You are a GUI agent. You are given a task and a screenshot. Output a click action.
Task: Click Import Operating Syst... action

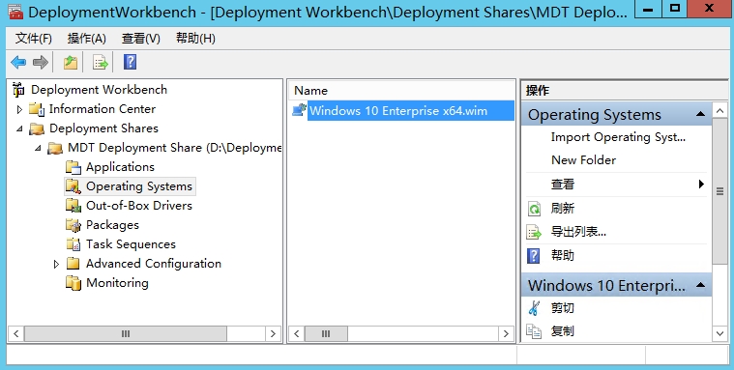pyautogui.click(x=618, y=137)
